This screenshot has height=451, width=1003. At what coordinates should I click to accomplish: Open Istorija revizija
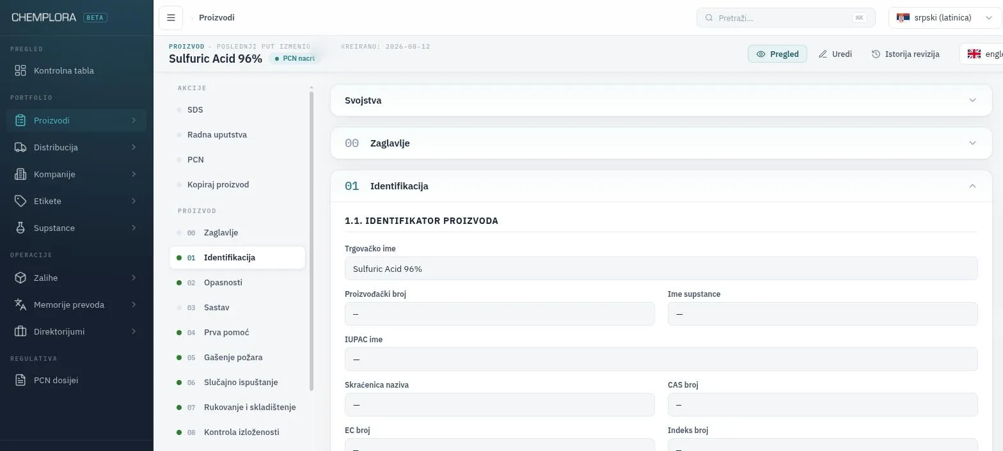905,54
